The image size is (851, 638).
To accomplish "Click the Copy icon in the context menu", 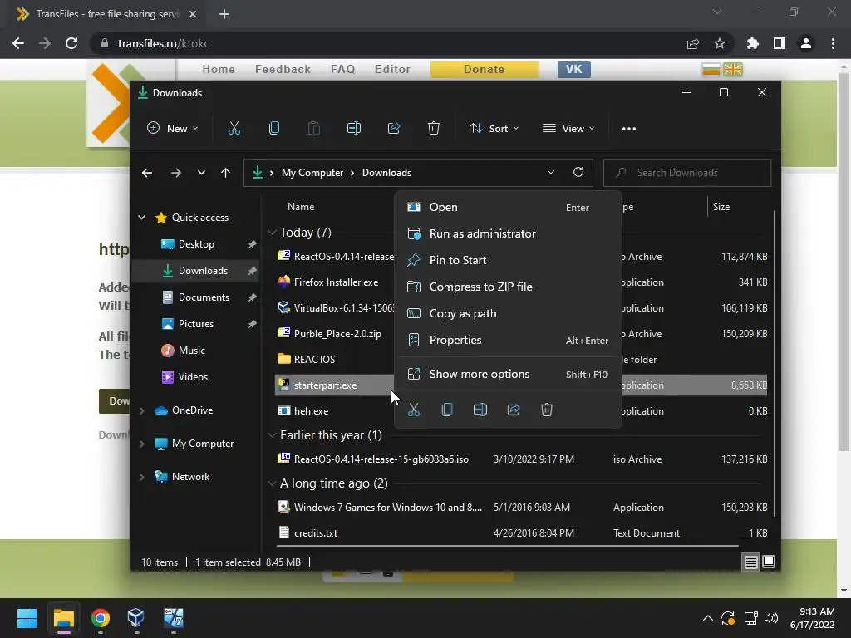I will (x=446, y=410).
